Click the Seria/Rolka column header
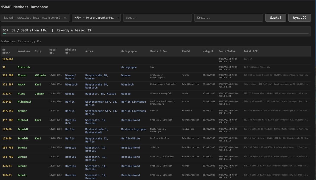The image size is (316, 180). 227,51
